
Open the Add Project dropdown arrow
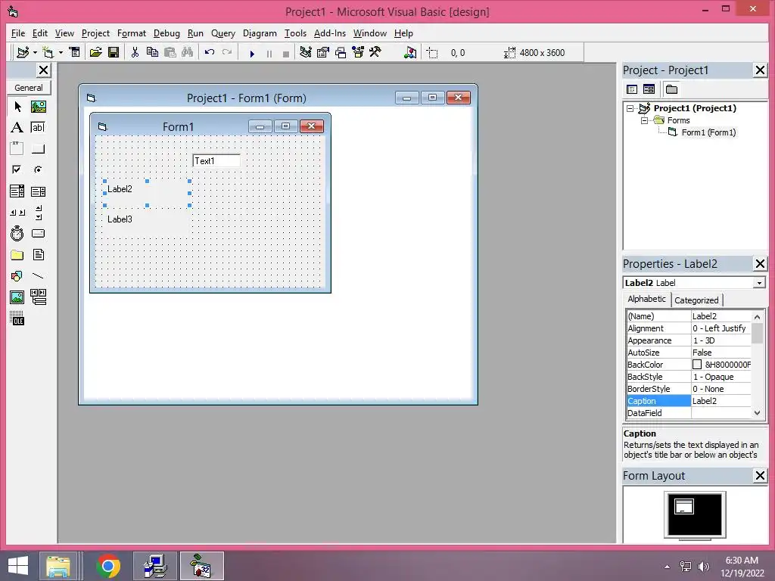(35, 52)
